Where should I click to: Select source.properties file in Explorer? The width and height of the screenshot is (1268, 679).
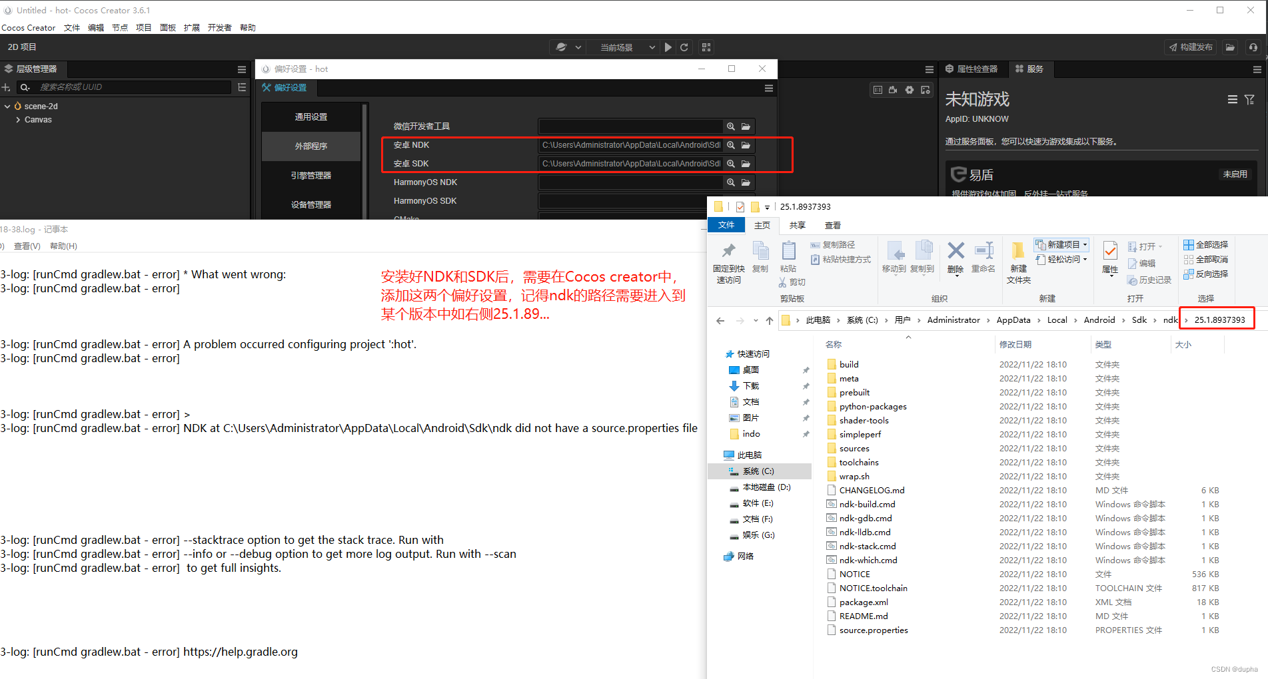tap(874, 630)
